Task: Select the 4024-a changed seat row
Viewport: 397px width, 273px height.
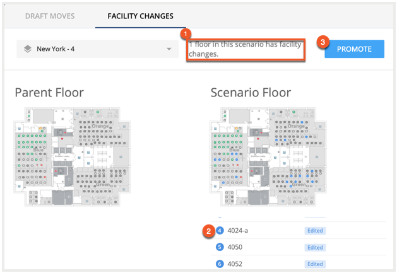Action: pyautogui.click(x=299, y=231)
